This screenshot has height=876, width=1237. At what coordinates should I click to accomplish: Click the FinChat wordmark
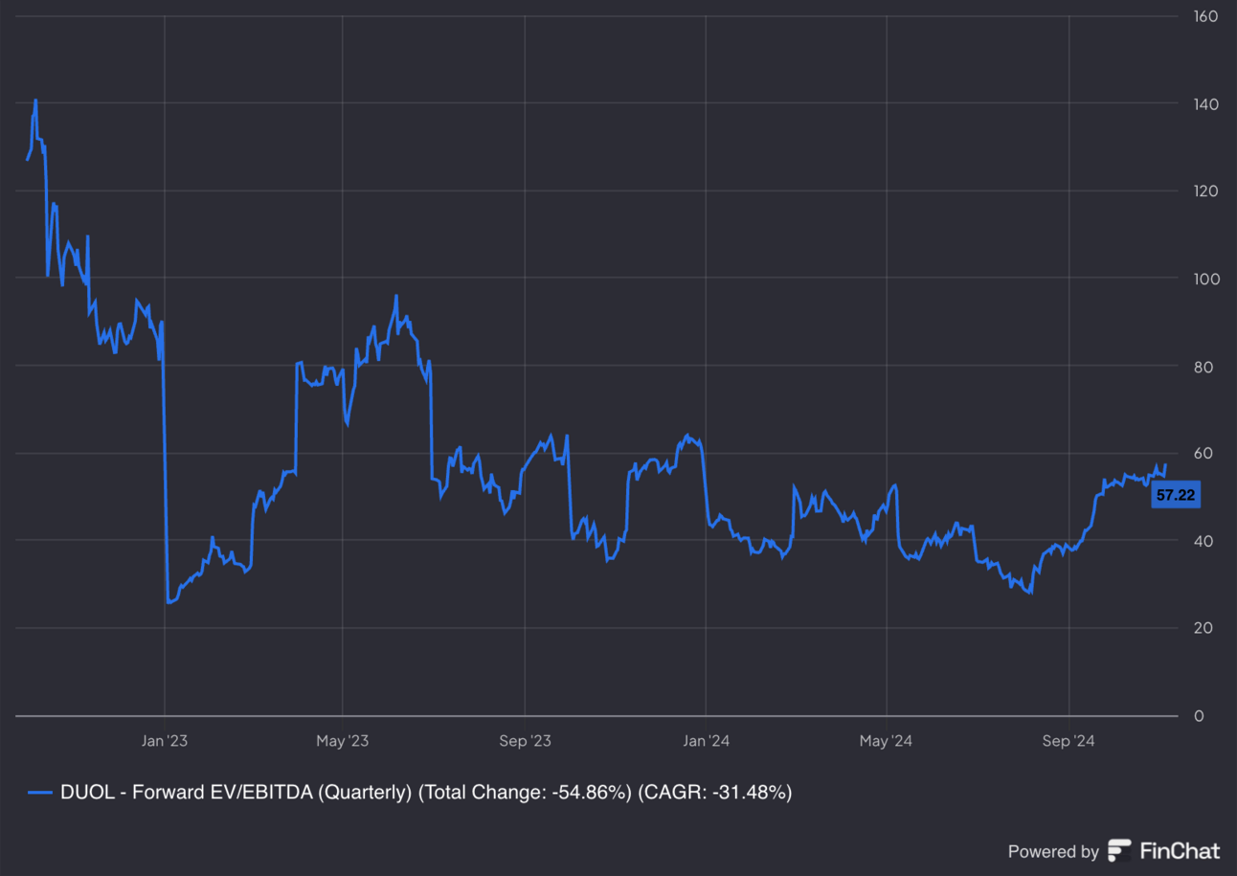pyautogui.click(x=1180, y=850)
